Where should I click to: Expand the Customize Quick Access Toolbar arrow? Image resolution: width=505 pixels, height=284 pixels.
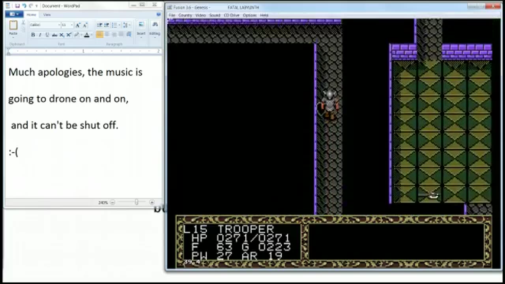(x=37, y=6)
